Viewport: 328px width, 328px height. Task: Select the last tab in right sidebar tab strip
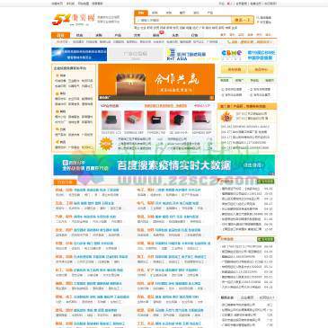(270, 80)
